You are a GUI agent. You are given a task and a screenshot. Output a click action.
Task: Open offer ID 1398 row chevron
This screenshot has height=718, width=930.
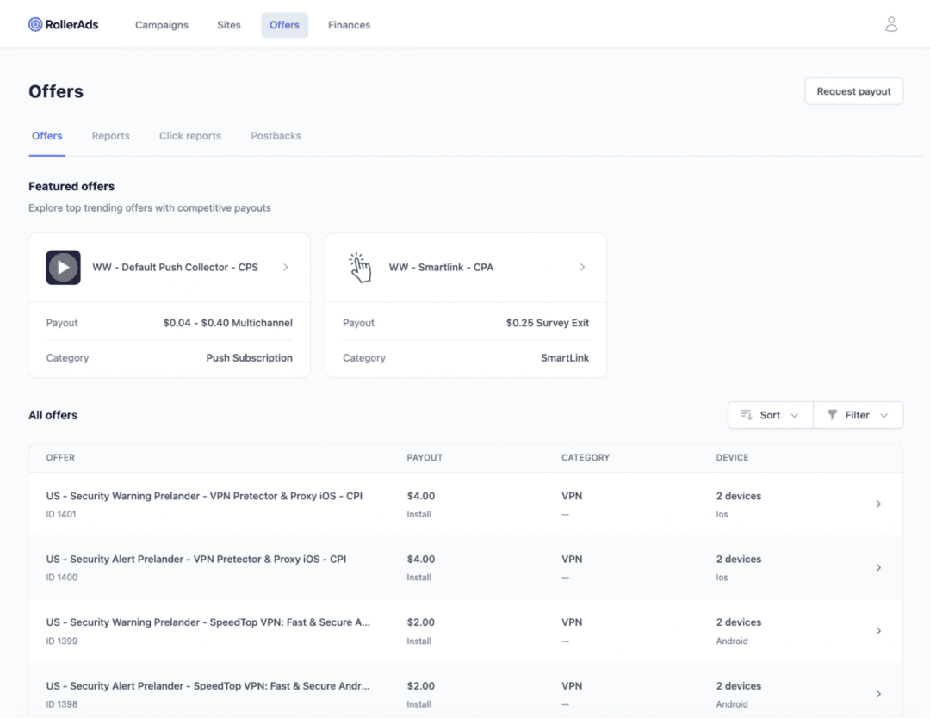[878, 694]
